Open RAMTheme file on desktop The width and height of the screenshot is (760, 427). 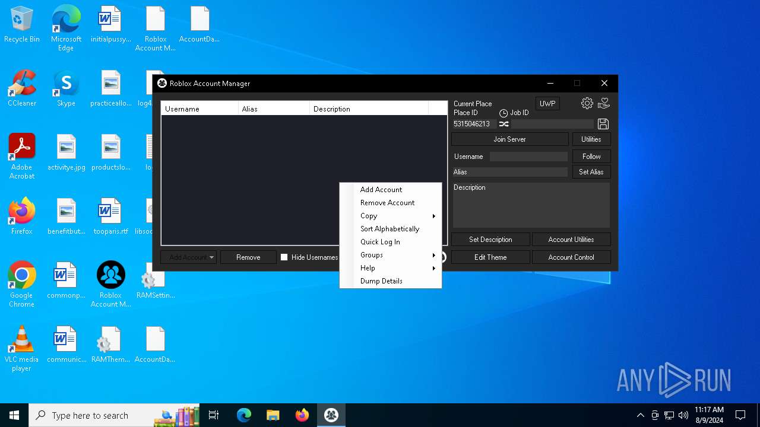(x=110, y=345)
